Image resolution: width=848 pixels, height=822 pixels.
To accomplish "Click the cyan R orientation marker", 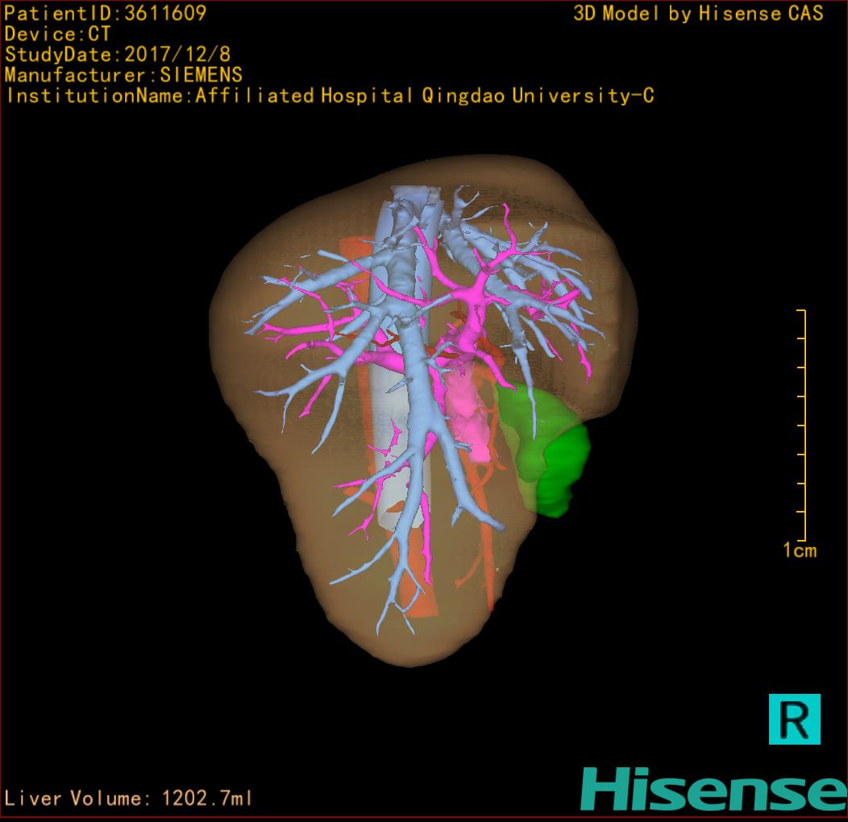I will click(794, 718).
